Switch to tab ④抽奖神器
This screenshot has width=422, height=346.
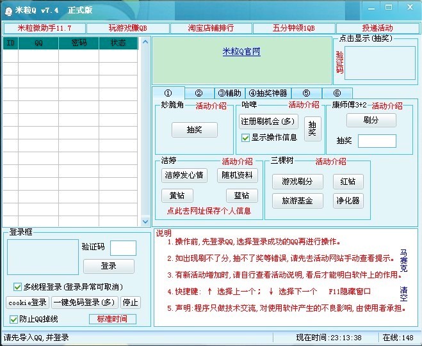tap(268, 93)
